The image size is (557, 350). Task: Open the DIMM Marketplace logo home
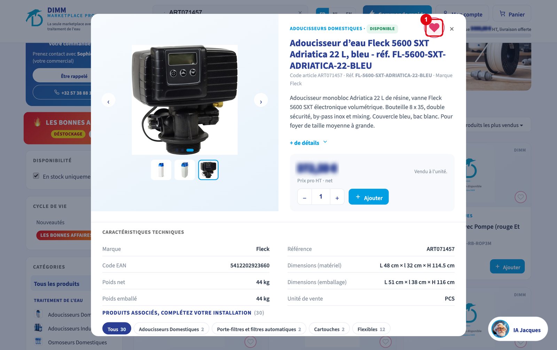click(x=58, y=18)
